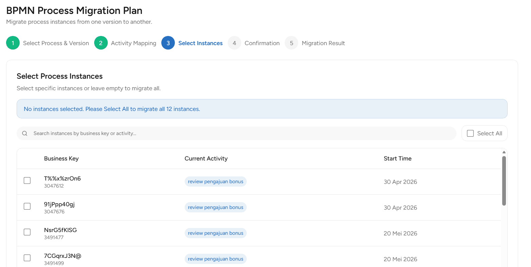Click the Business Key column header
This screenshot has width=531, height=267.
[x=61, y=158]
